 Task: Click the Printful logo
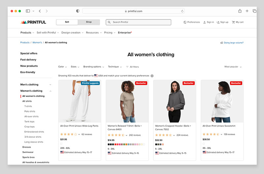[x=33, y=22]
